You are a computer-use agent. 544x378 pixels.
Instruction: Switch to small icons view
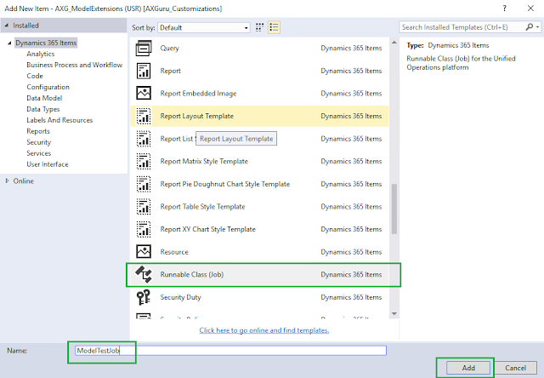259,27
